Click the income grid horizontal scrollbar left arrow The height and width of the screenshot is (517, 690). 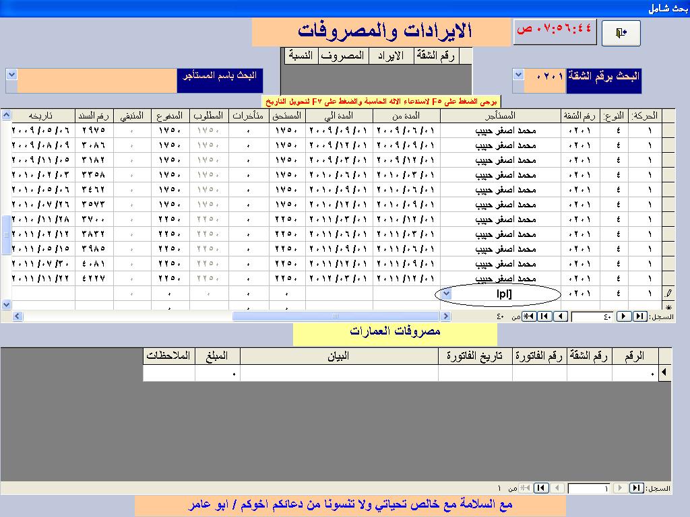(x=18, y=316)
